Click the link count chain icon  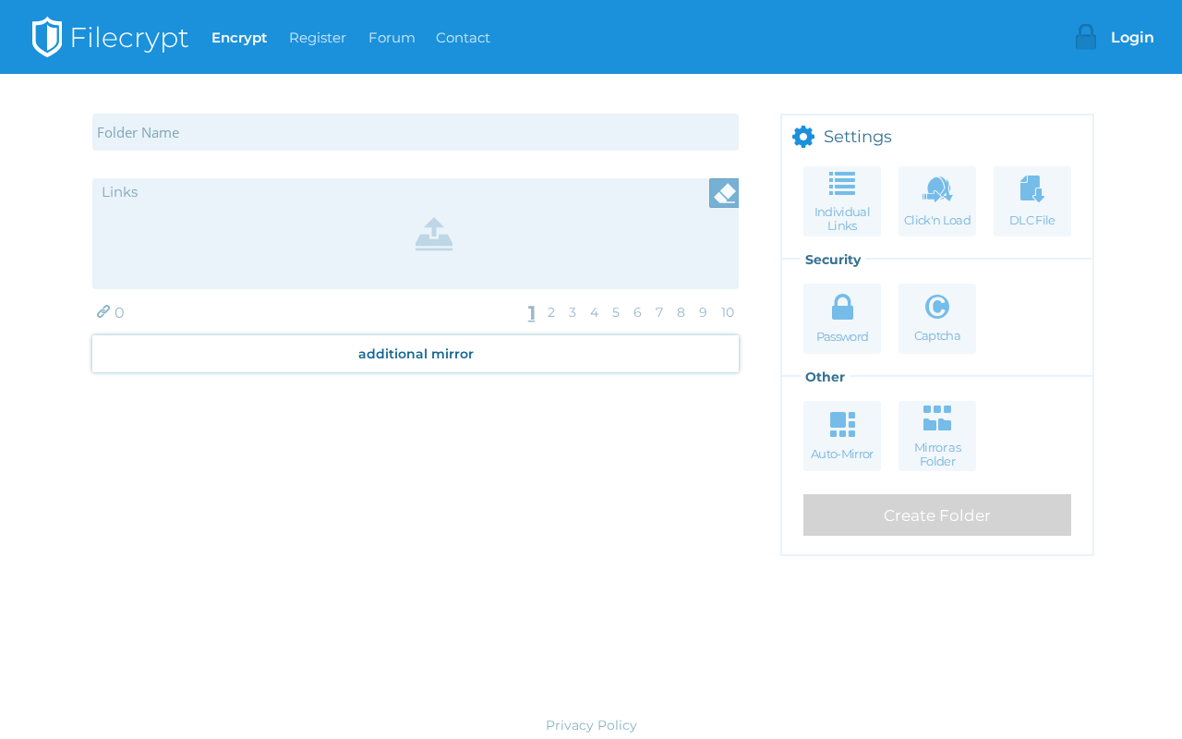point(103,311)
